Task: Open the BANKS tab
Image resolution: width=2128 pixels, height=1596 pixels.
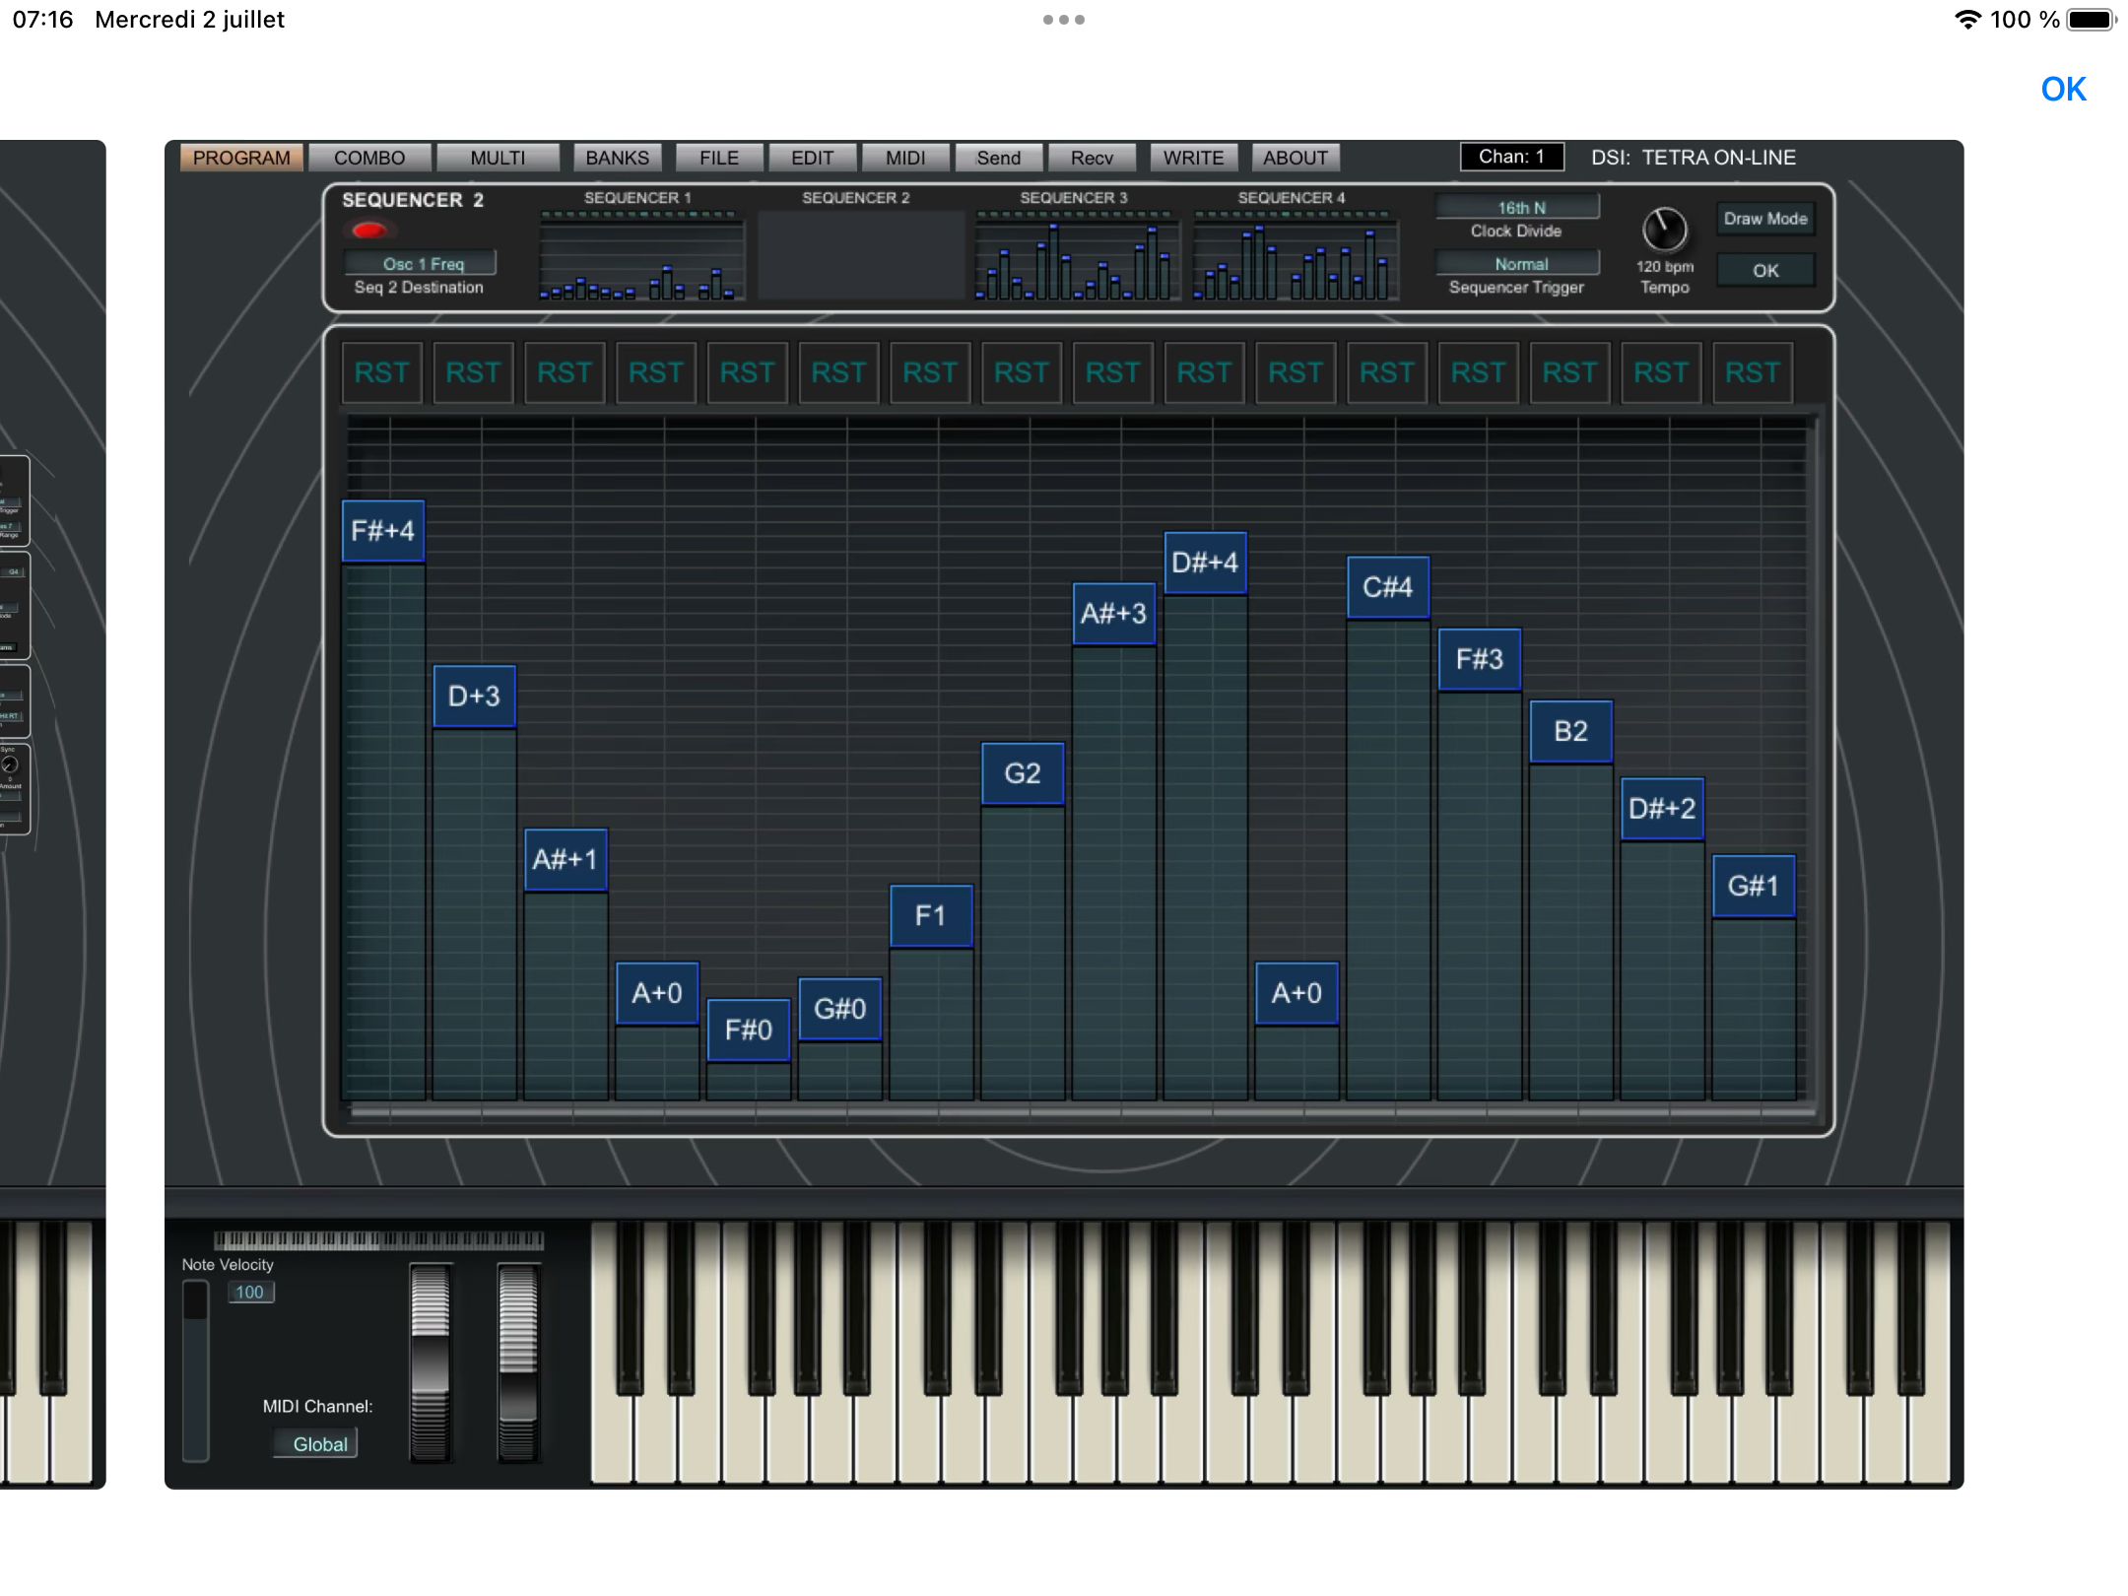Action: [618, 158]
